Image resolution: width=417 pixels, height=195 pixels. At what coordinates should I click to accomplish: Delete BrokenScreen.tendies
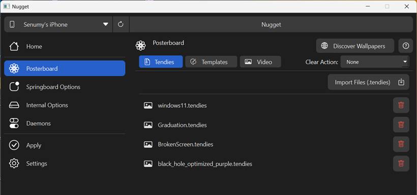(x=401, y=144)
